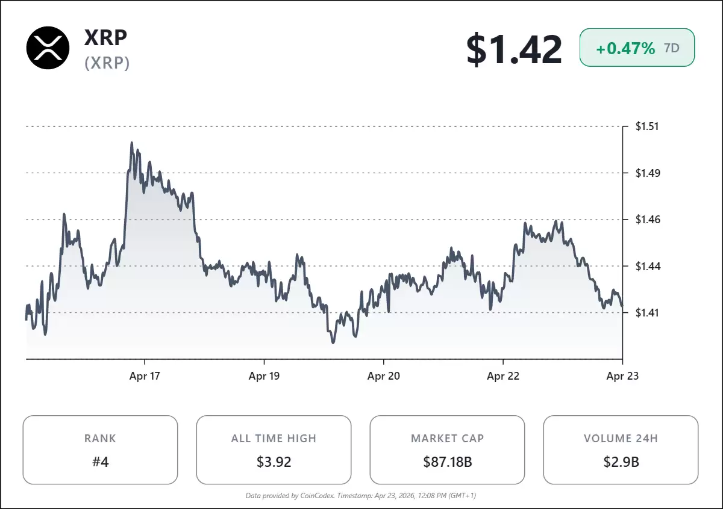Select the Apr 20 date marker
Viewport: 723px width, 509px height.
(x=383, y=376)
